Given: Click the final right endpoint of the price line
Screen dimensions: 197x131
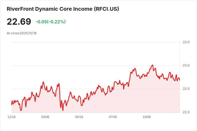Looking at the screenshot, I should point(180,80).
